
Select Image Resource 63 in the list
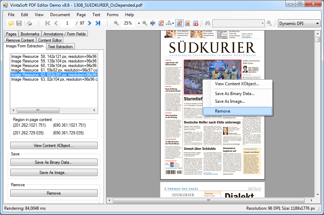click(x=54, y=79)
